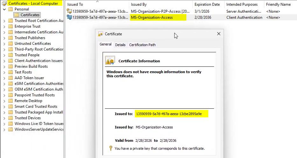Click the Windows Live ID Token Issuer folder icon
Viewport: 297px width, 158px height.
(10, 124)
